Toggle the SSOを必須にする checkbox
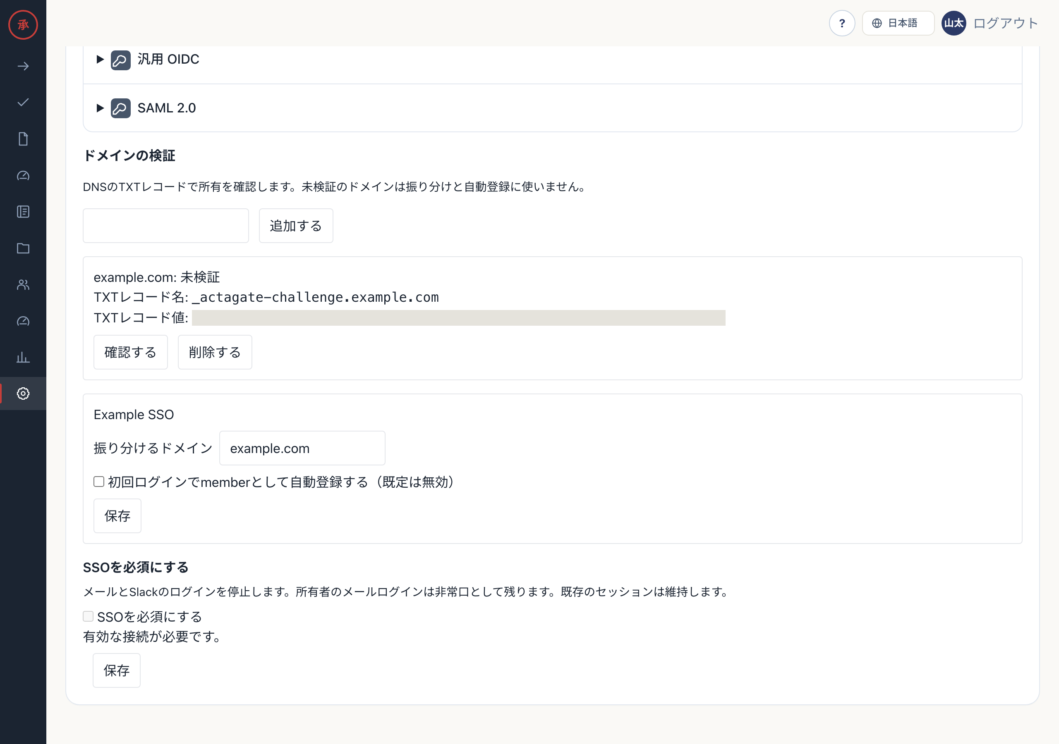 (x=88, y=616)
